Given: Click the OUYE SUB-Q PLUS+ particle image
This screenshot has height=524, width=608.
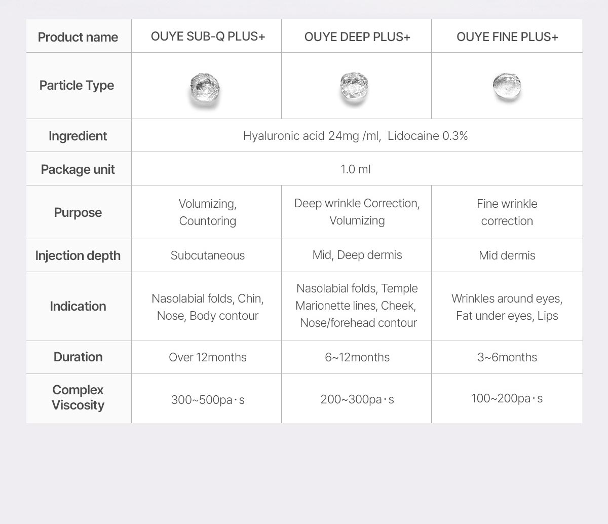Looking at the screenshot, I should click(x=205, y=89).
